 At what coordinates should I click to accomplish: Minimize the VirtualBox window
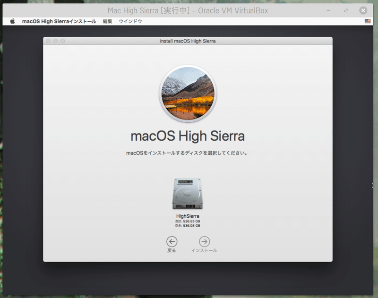pyautogui.click(x=328, y=10)
